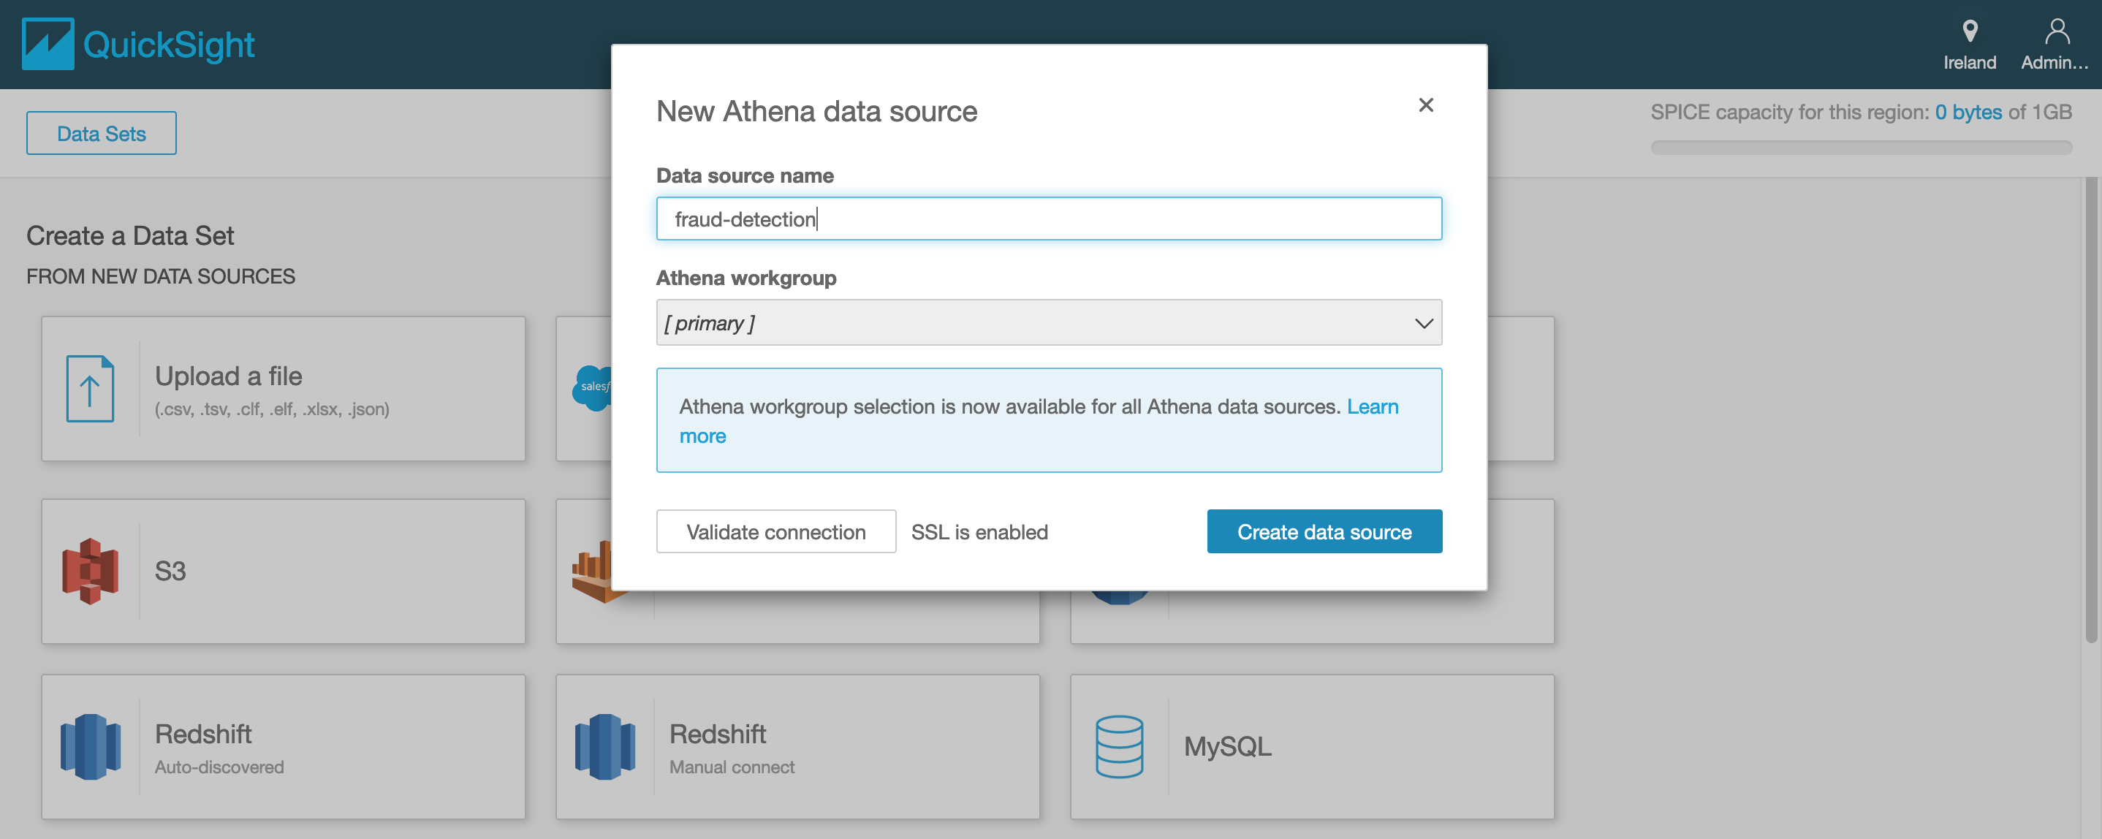Select the Upload a file card title

tap(229, 376)
